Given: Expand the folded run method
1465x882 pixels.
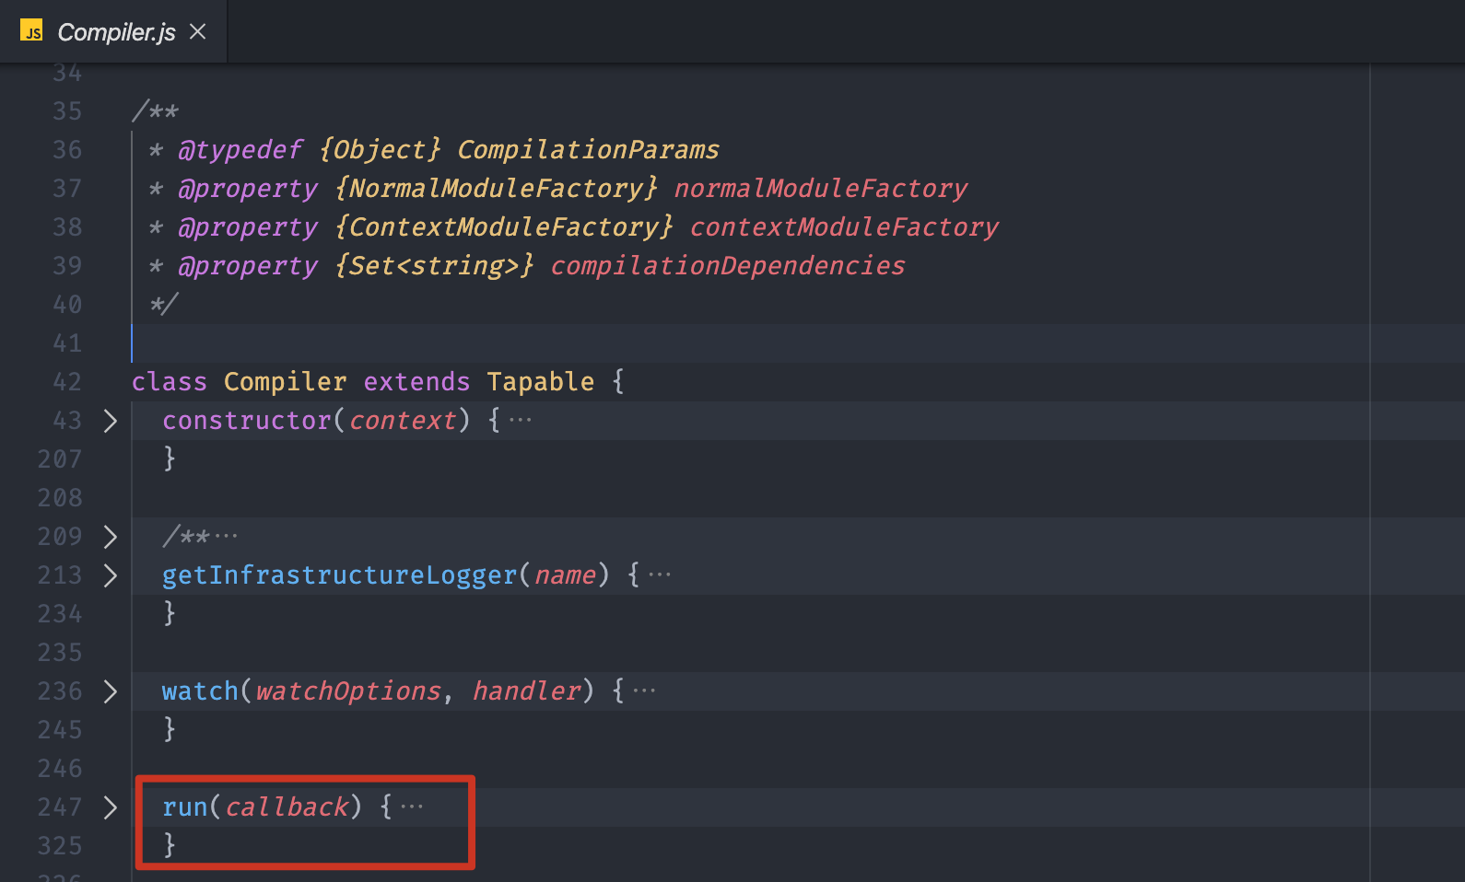Looking at the screenshot, I should pyautogui.click(x=111, y=807).
